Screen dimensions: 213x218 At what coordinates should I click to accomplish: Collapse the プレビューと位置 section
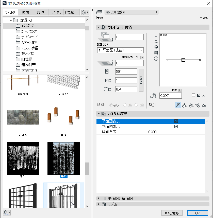[x=99, y=27]
